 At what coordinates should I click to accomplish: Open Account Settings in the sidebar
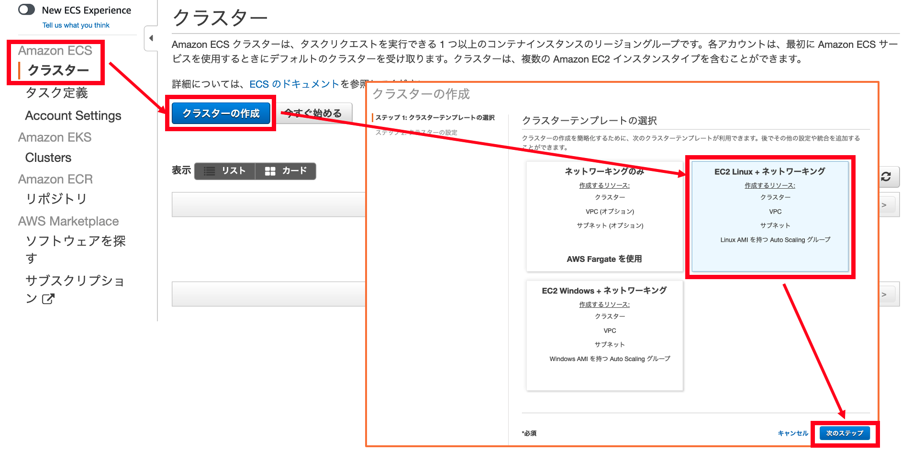(x=73, y=115)
